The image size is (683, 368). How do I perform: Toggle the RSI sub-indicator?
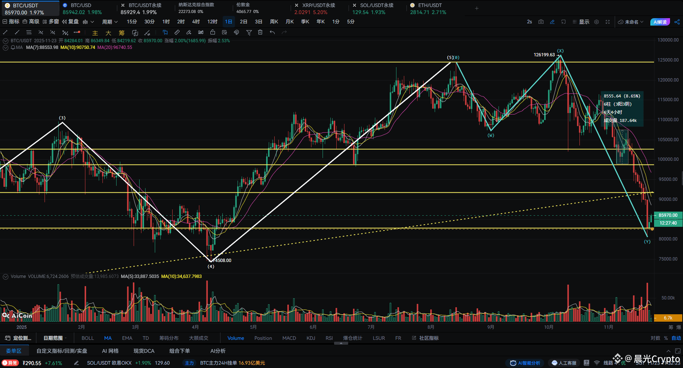[329, 338]
